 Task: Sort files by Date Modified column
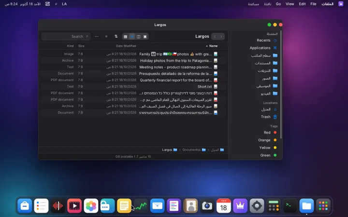pyautogui.click(x=126, y=46)
